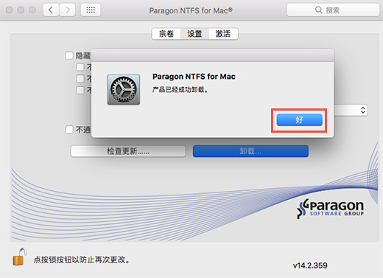Click the back navigation arrow
This screenshot has width=383, height=278.
point(51,10)
